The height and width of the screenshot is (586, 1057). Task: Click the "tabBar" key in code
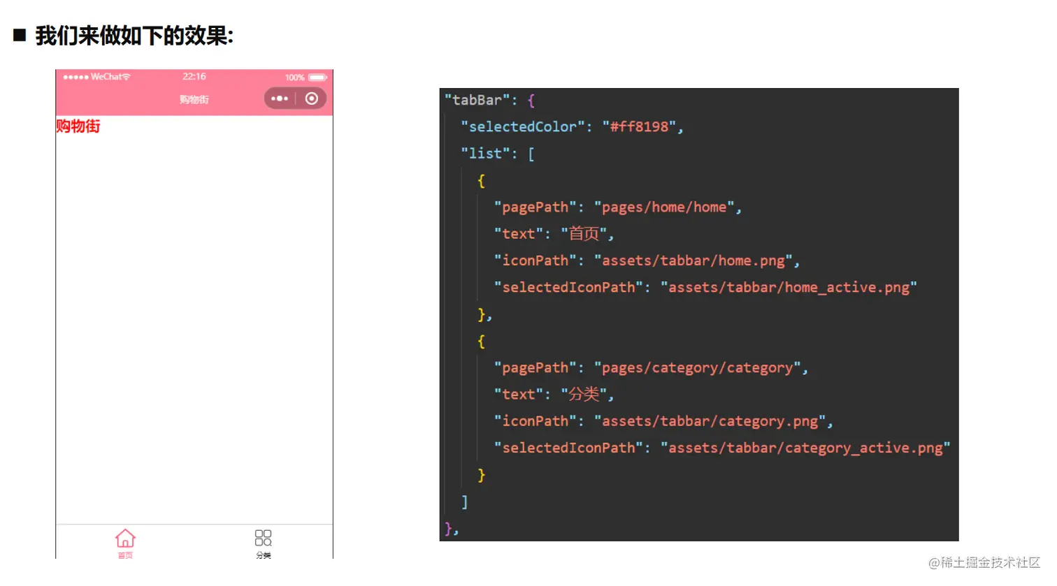coord(477,100)
